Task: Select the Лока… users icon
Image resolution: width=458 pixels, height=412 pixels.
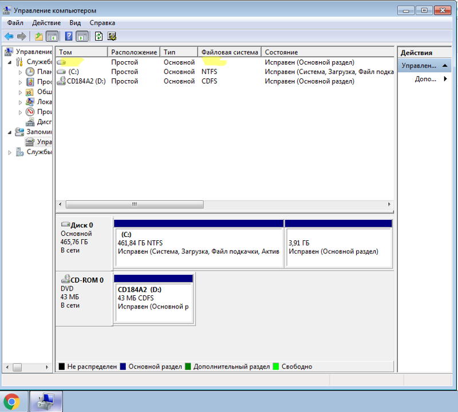Action: click(x=30, y=102)
